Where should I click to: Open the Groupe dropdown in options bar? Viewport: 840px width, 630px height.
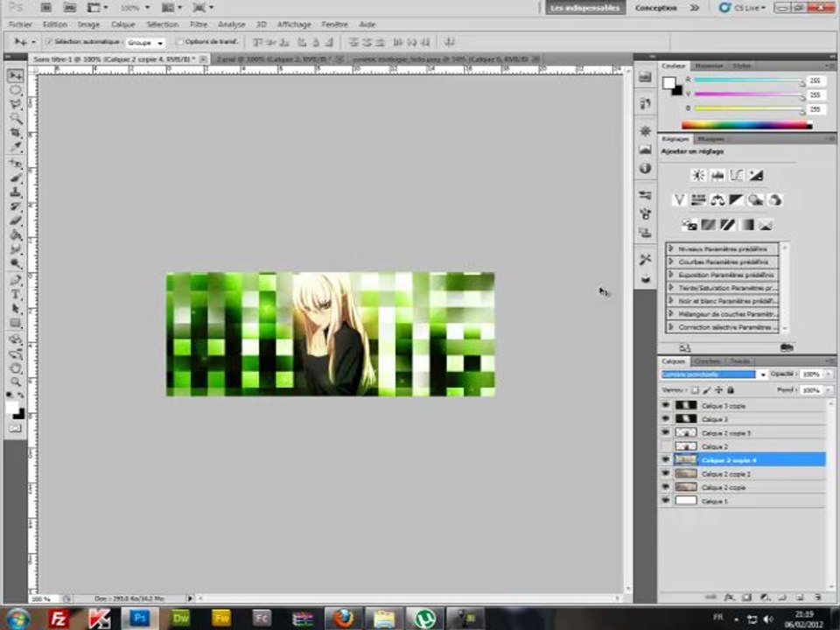pos(144,42)
